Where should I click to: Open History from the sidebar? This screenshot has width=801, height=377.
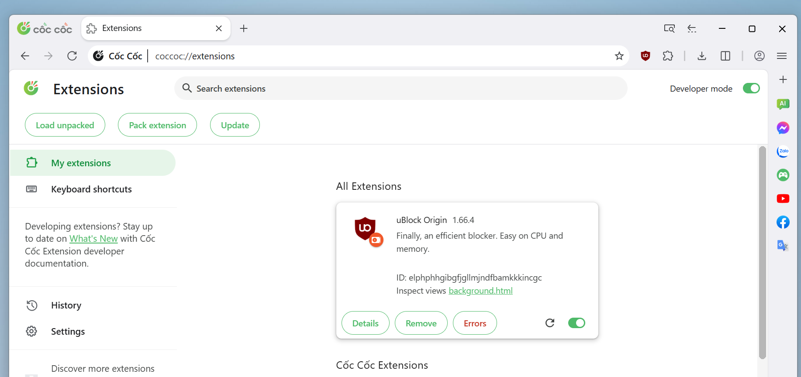click(x=93, y=305)
